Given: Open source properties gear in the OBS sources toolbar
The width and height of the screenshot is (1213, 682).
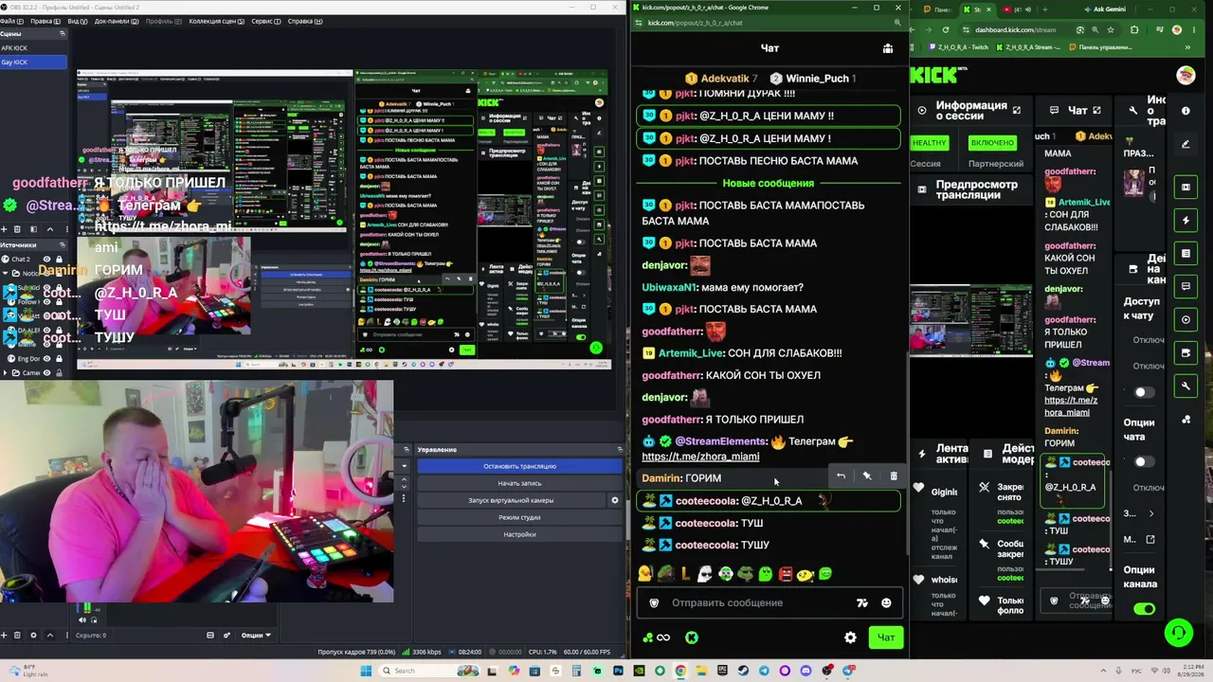Looking at the screenshot, I should click(34, 635).
